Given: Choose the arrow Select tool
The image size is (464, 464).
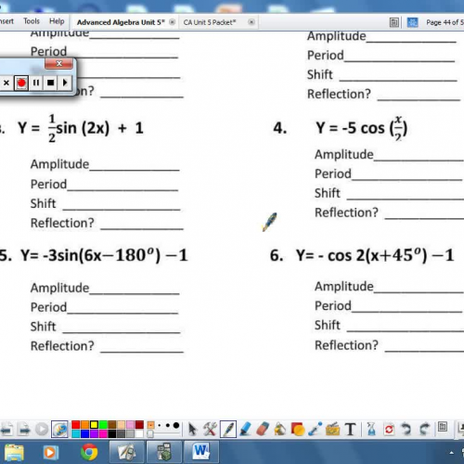Looking at the screenshot, I should 192,430.
